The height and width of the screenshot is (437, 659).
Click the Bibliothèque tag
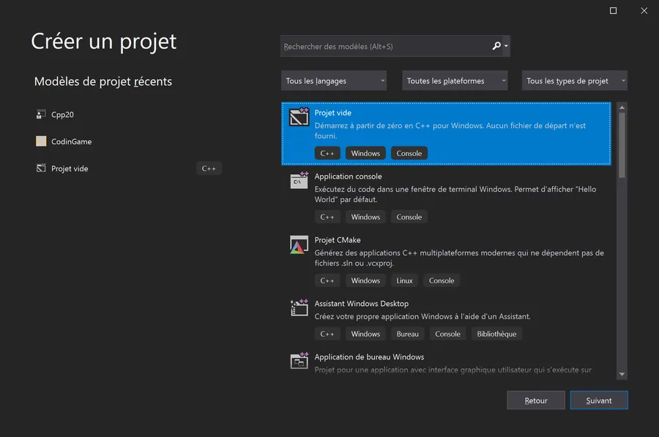click(x=496, y=334)
